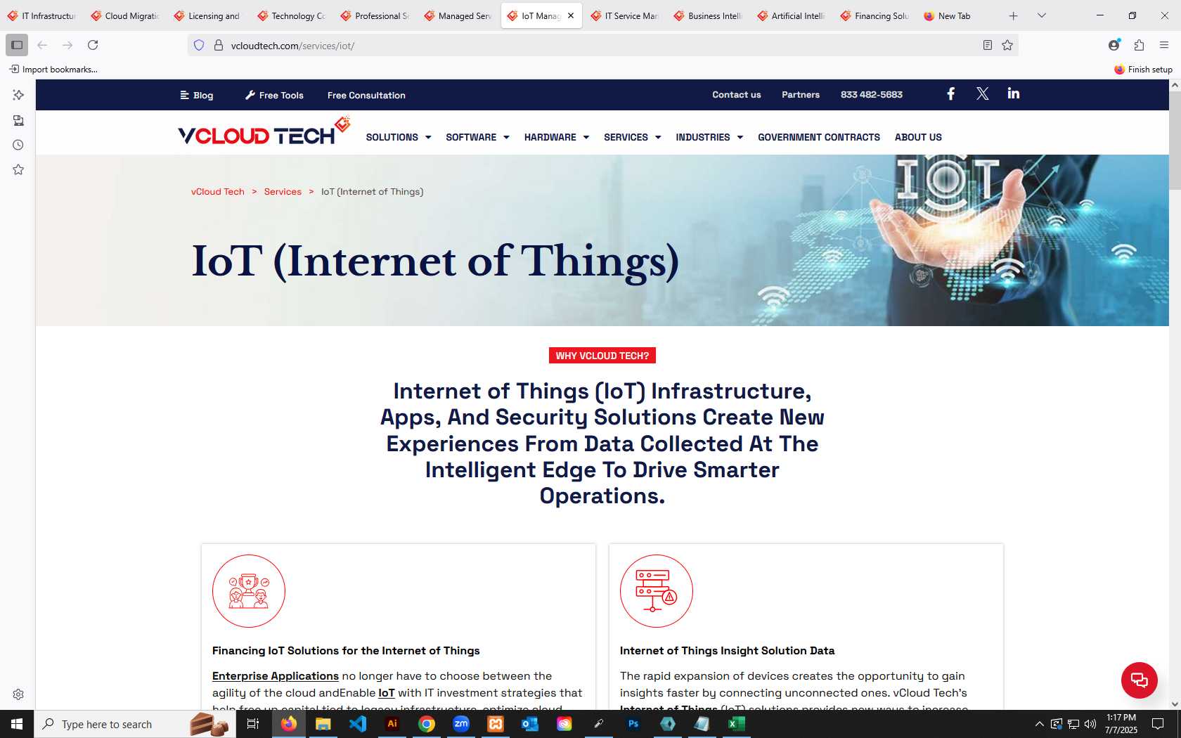Show hidden system tray icons chevron
This screenshot has width=1181, height=738.
tap(1039, 724)
